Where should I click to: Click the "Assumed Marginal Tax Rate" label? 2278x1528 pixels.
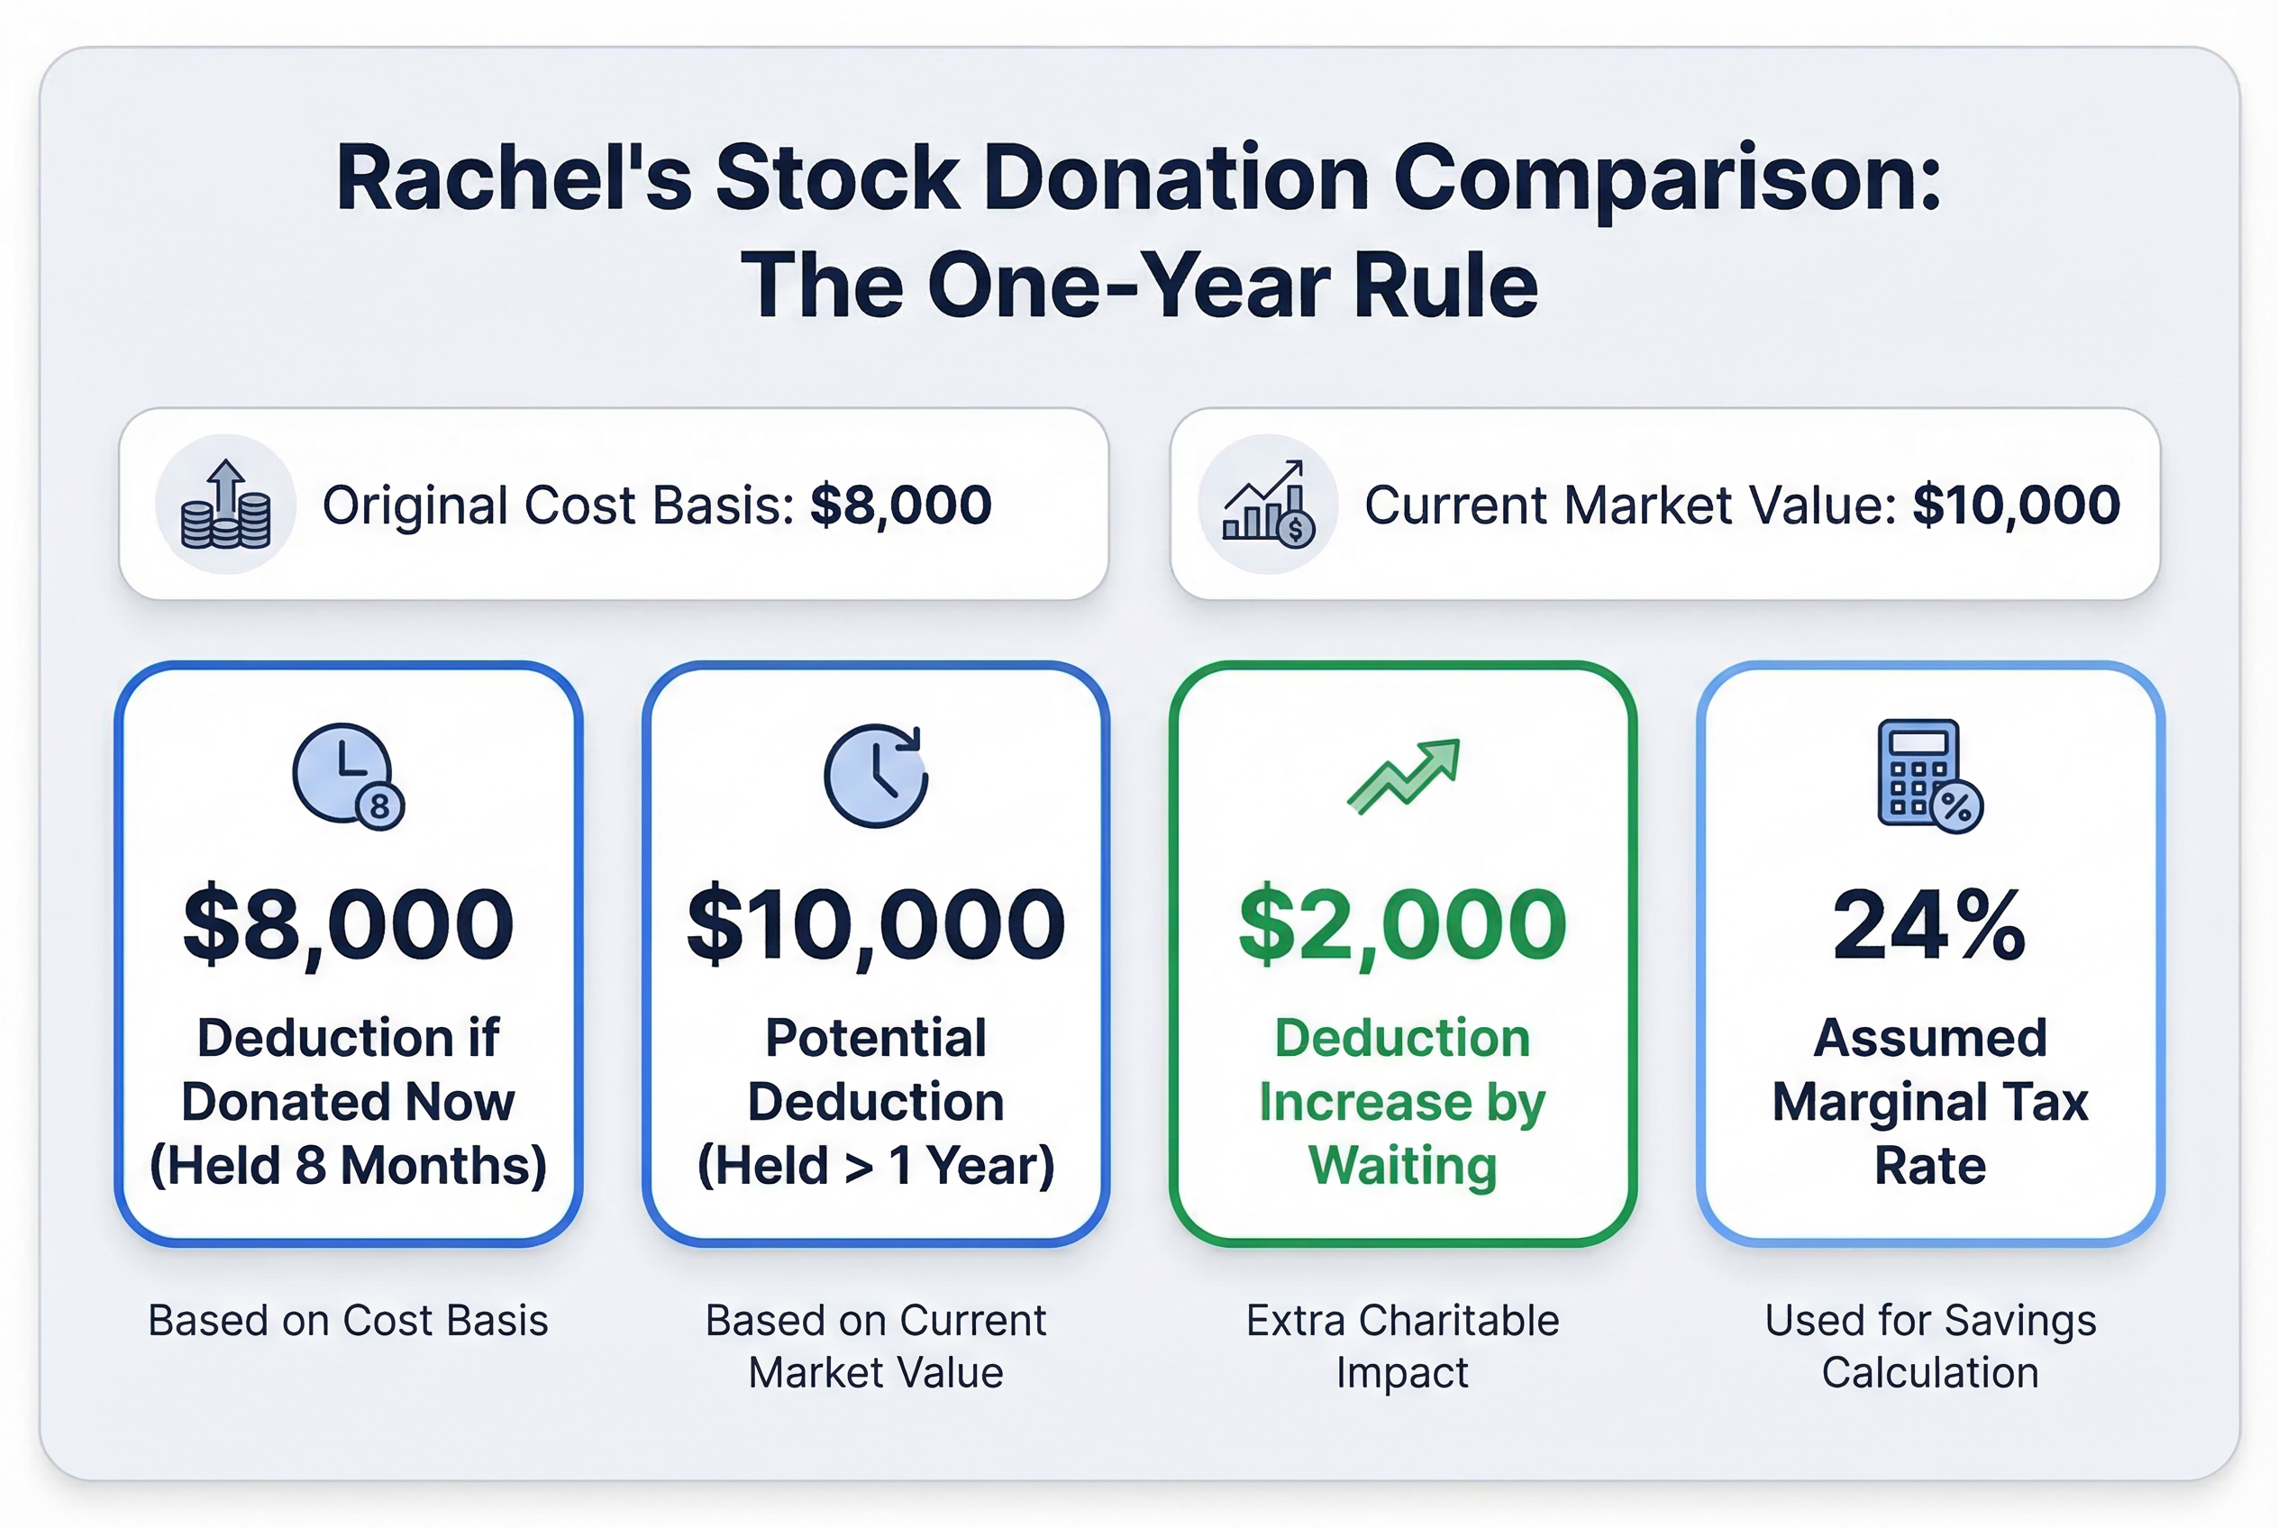1930,1101
